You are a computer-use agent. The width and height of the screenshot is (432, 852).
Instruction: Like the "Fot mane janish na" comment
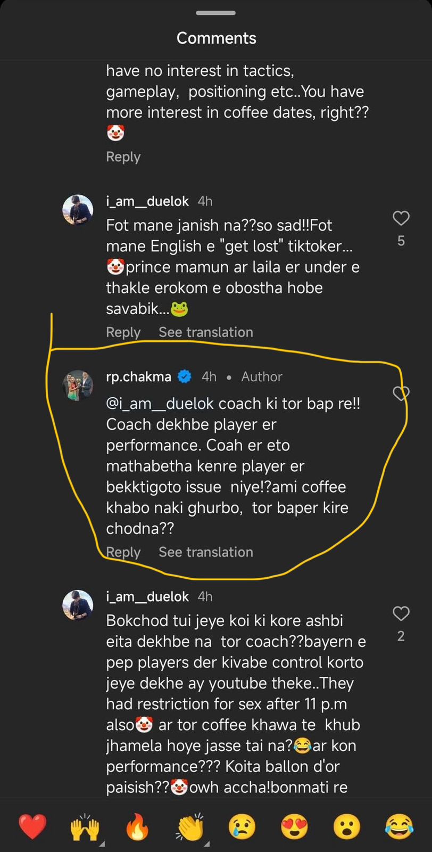[401, 218]
